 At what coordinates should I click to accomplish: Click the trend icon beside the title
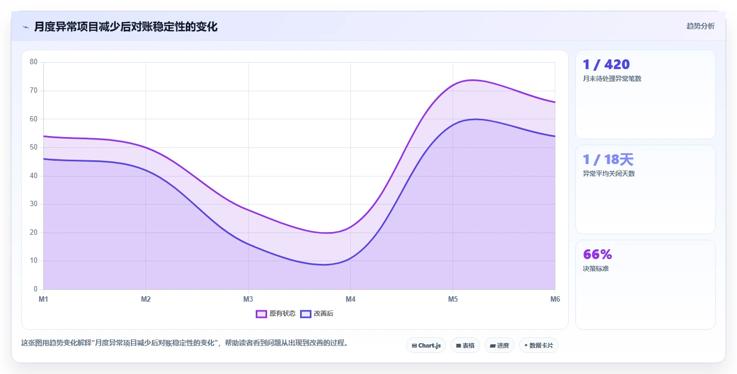(x=25, y=27)
